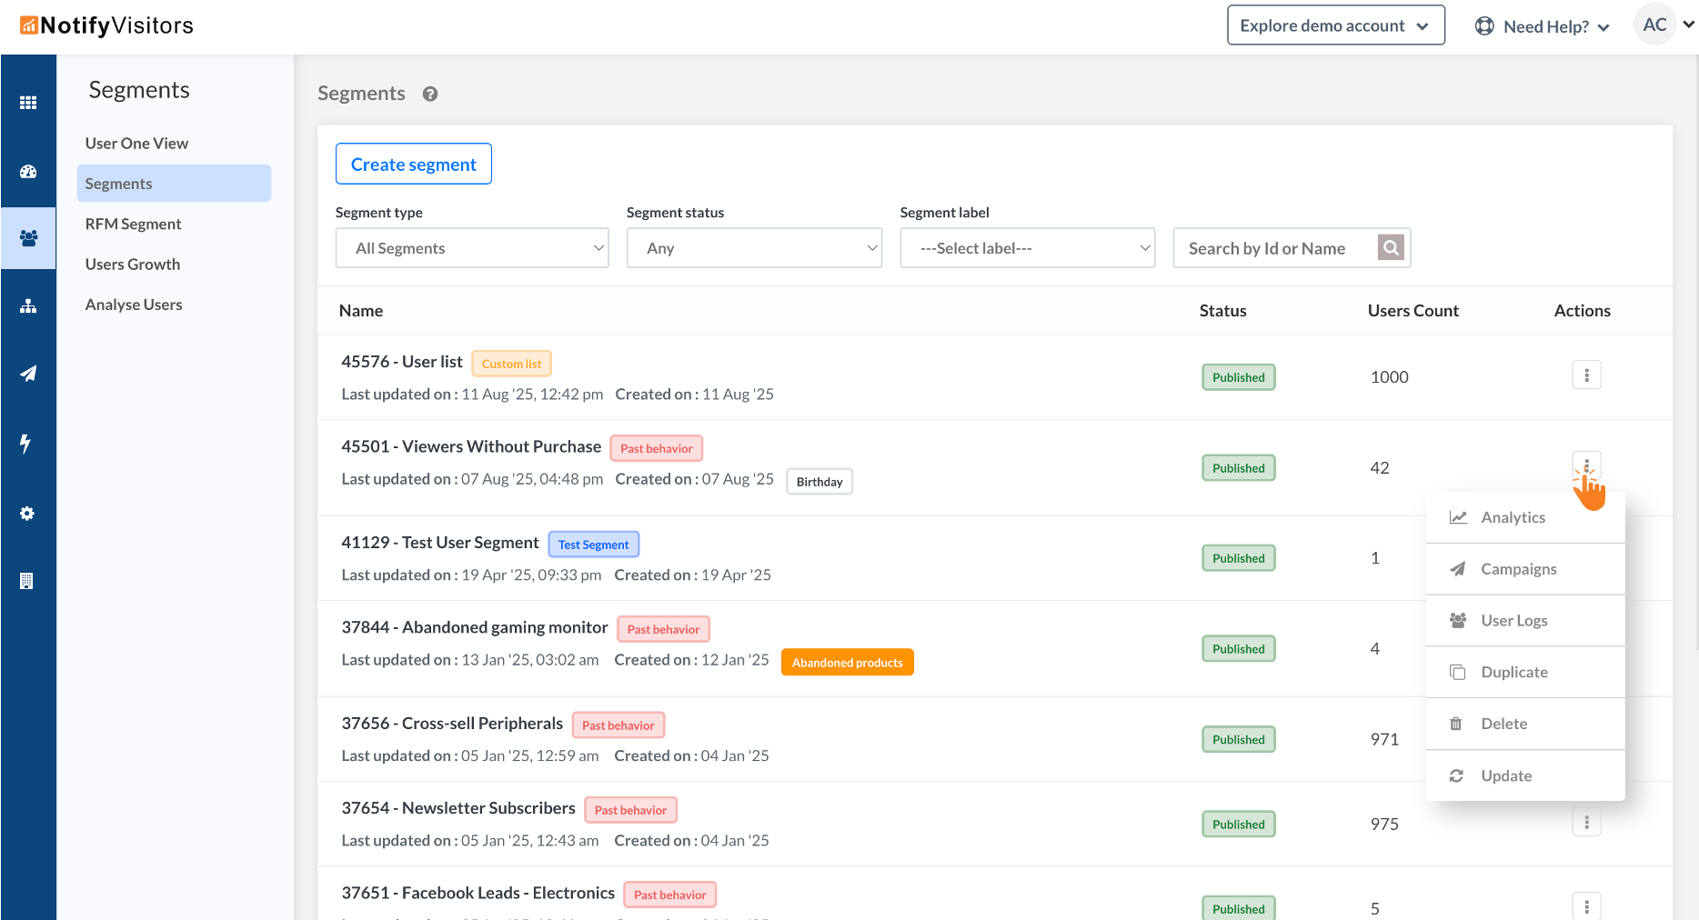Open the Segment status dropdown
Image resolution: width=1699 pixels, height=920 pixels.
(754, 248)
